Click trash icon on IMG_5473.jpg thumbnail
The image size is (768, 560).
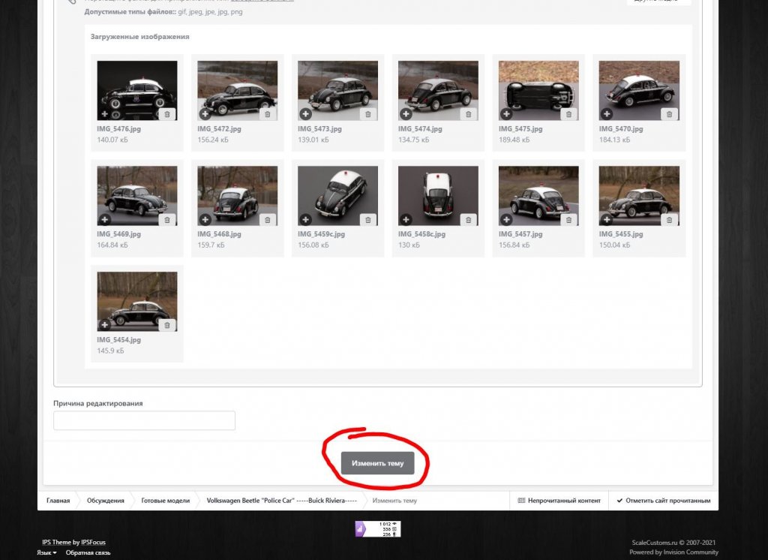coord(367,114)
